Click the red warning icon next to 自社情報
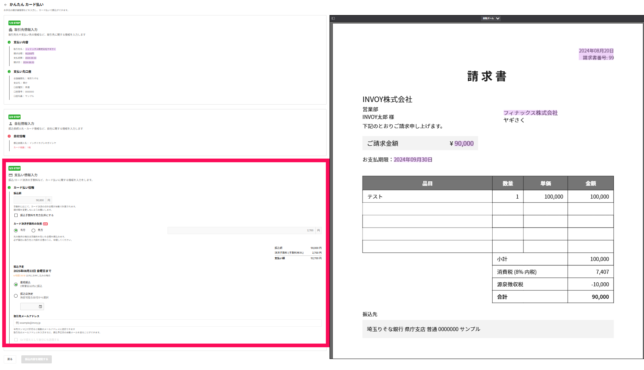 tap(9, 136)
